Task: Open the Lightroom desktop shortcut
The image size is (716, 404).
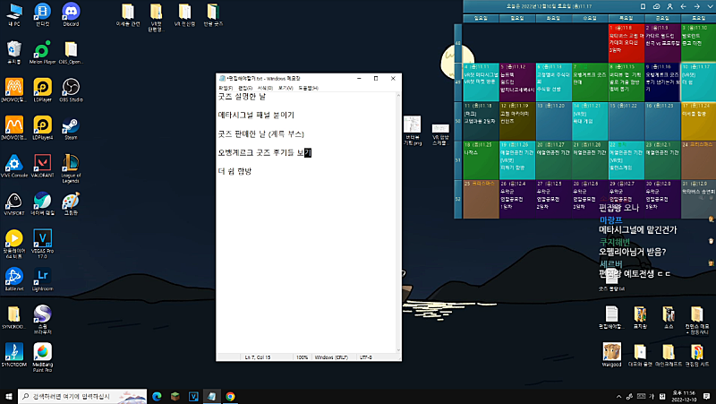Action: pyautogui.click(x=41, y=277)
